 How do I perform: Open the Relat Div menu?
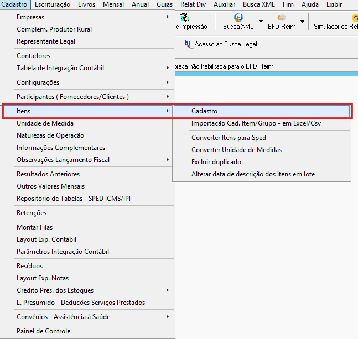click(193, 4)
